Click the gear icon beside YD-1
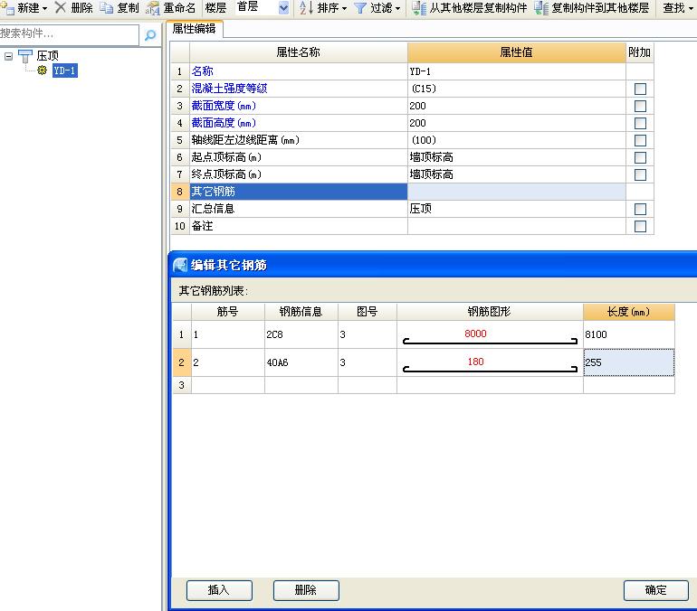Viewport: 697px width, 611px height. click(x=43, y=70)
